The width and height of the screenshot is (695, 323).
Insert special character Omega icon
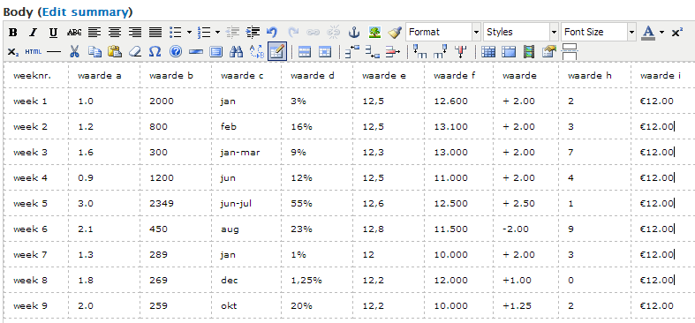point(155,52)
